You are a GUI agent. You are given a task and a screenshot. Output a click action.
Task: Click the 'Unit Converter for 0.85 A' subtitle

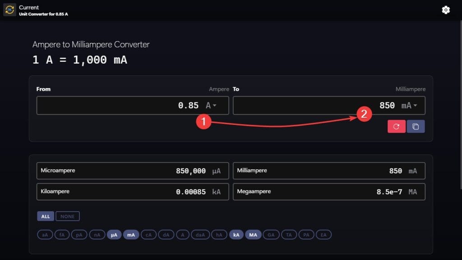[x=43, y=14]
